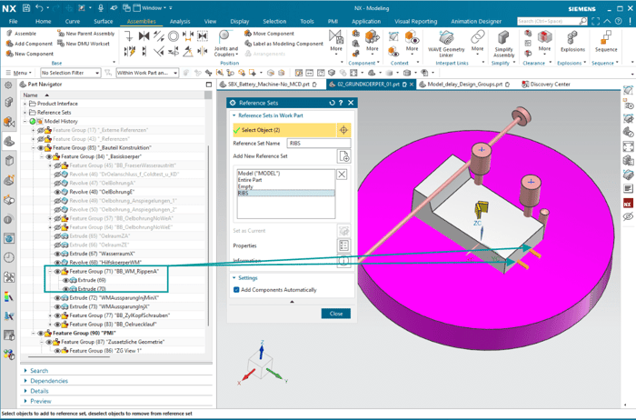Viewport: 636px width, 420px height.
Task: Click command search magnifier icon
Action: coord(583,21)
